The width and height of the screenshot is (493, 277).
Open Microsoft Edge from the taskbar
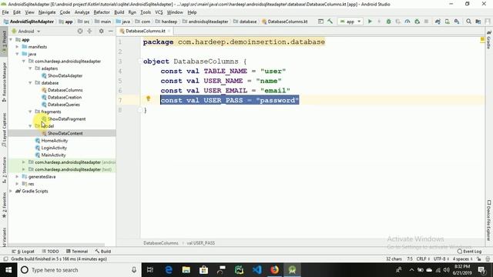[x=169, y=270]
